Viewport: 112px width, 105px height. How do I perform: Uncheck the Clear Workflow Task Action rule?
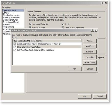click(x=15, y=47)
